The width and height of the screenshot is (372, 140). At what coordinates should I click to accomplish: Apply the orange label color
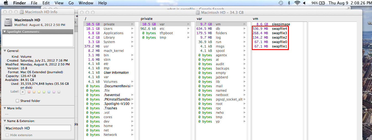tap(34, 92)
